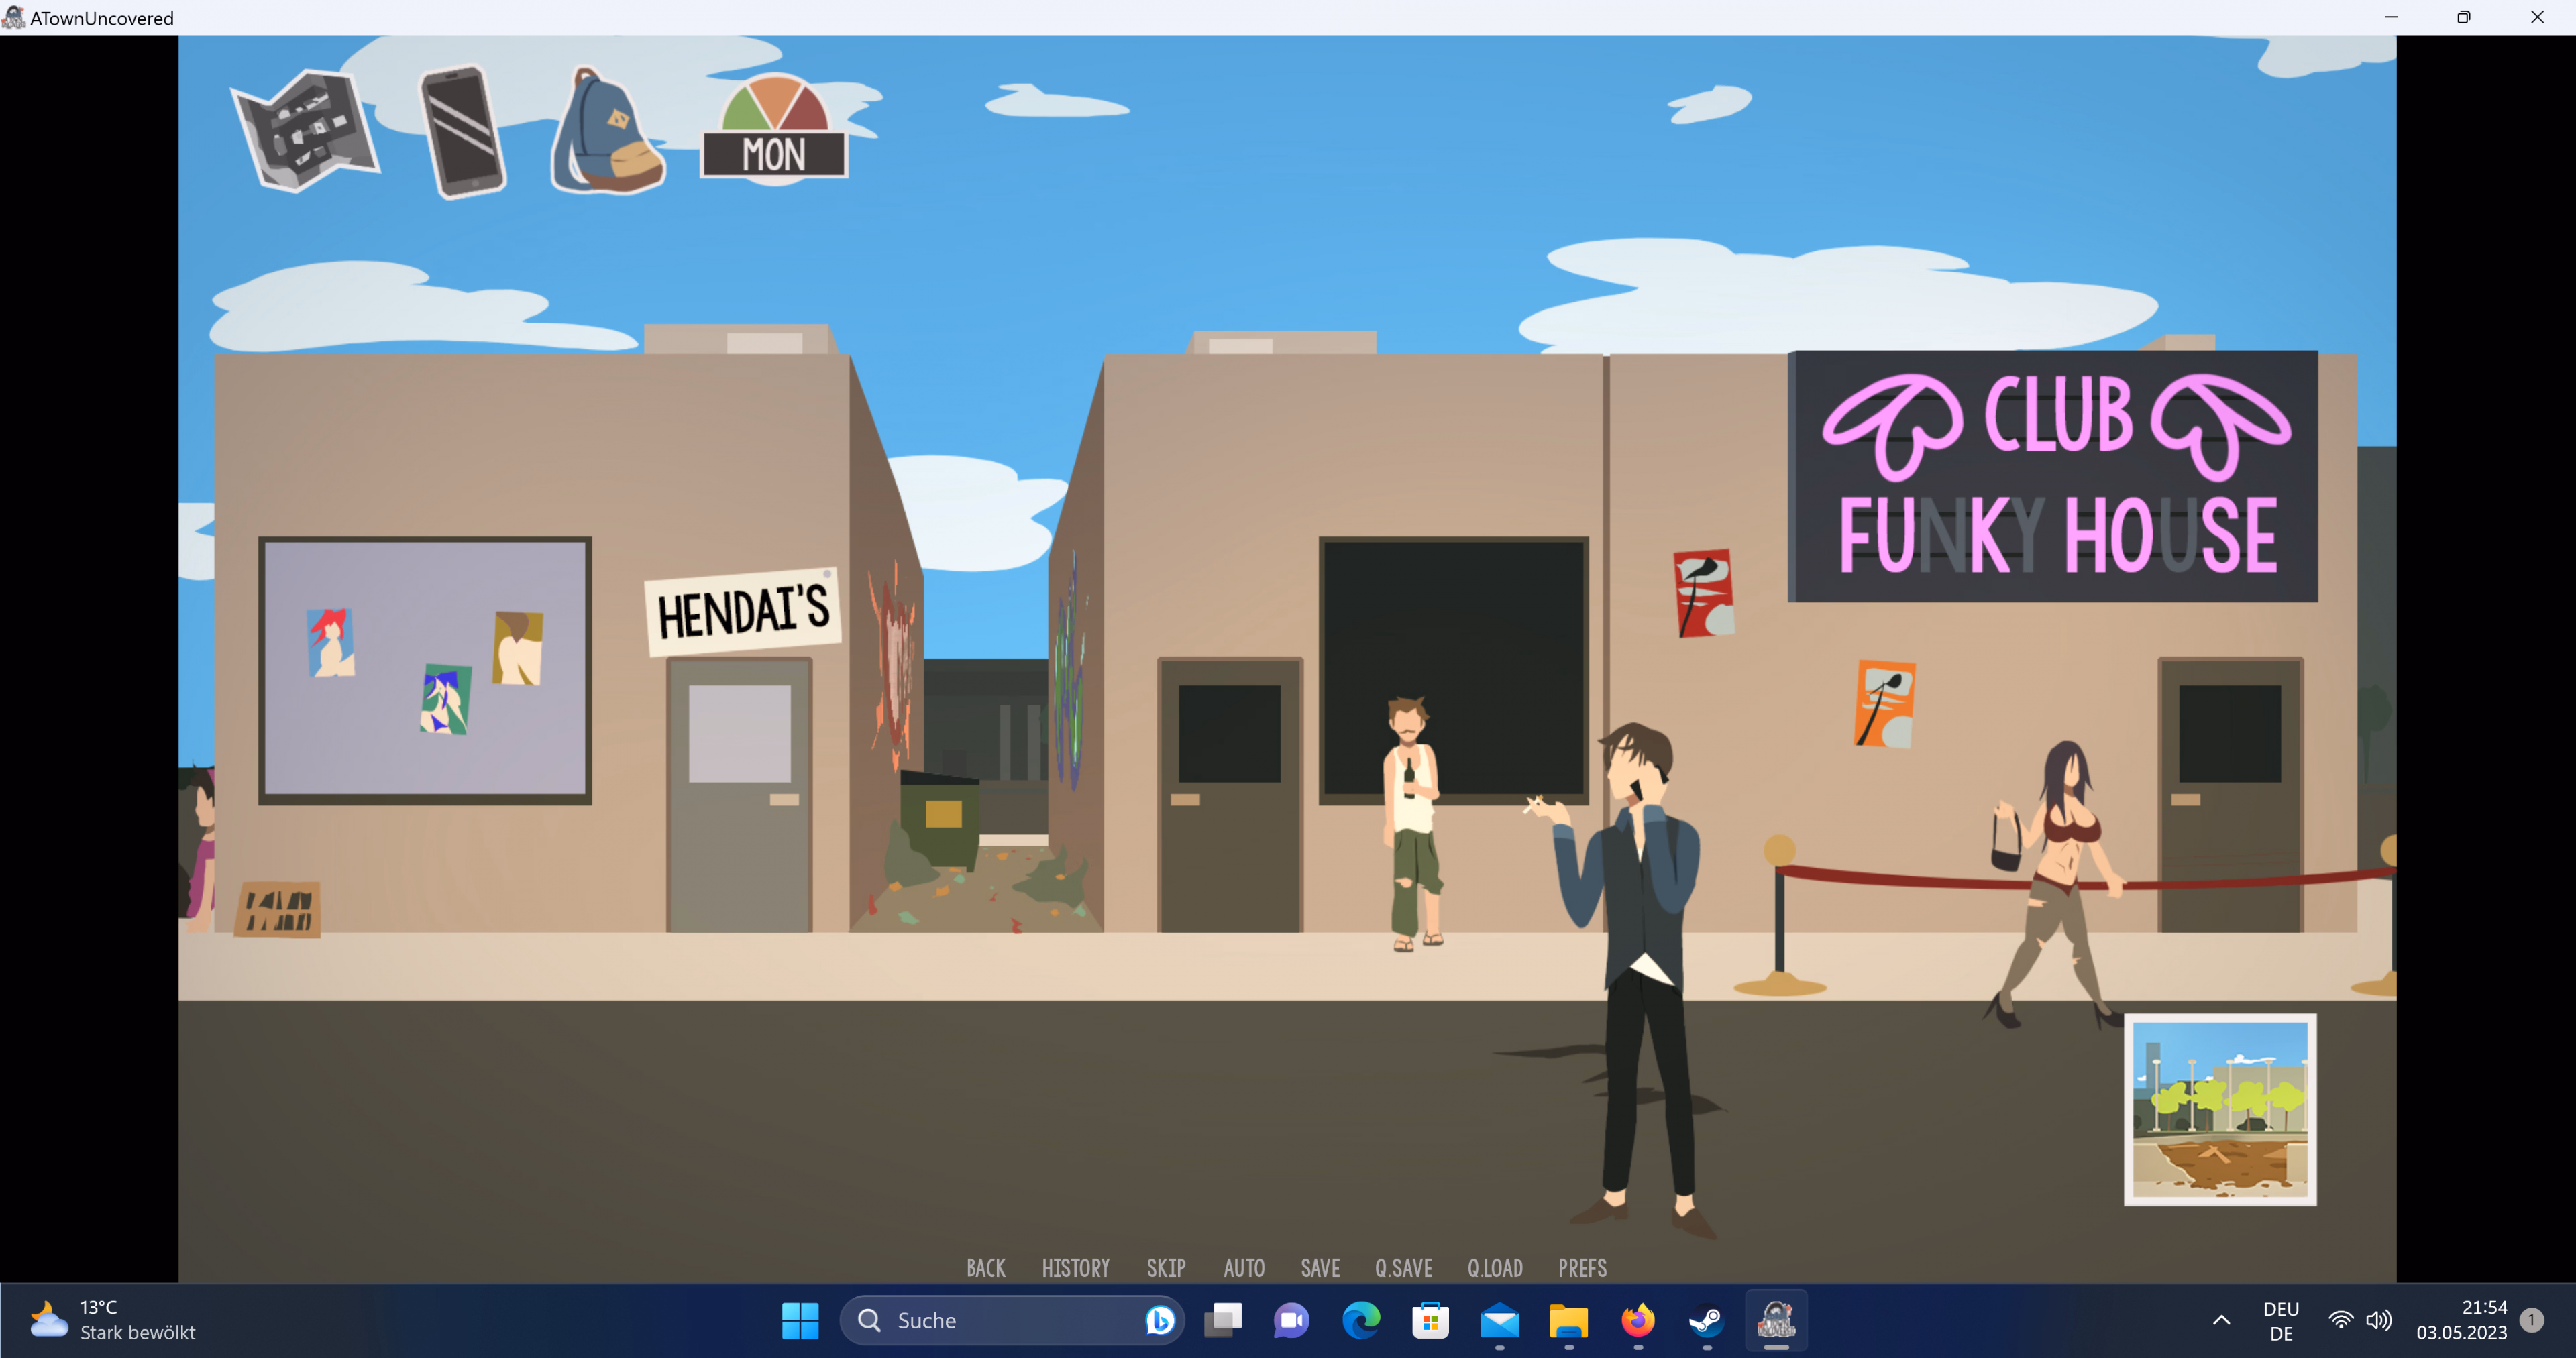Image resolution: width=2576 pixels, height=1358 pixels.
Task: Click ATownUncovered taskbar icon
Action: pos(1776,1321)
